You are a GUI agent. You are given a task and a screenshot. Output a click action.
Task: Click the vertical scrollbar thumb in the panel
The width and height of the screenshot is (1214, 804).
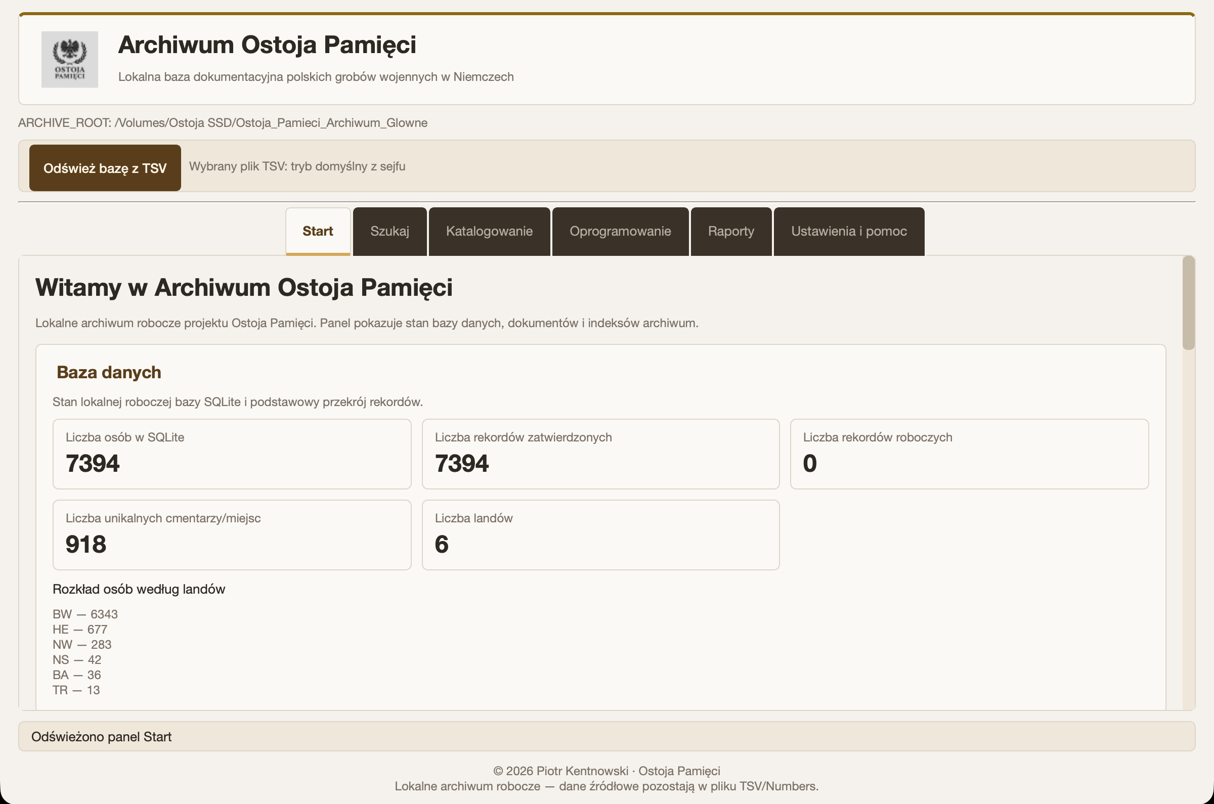1188,303
